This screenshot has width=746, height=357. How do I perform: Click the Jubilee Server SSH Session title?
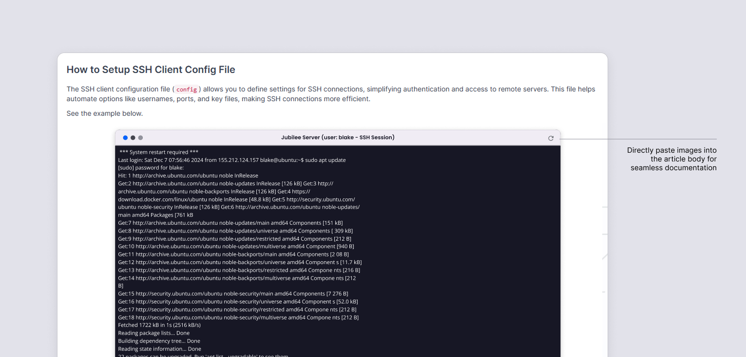click(x=338, y=138)
